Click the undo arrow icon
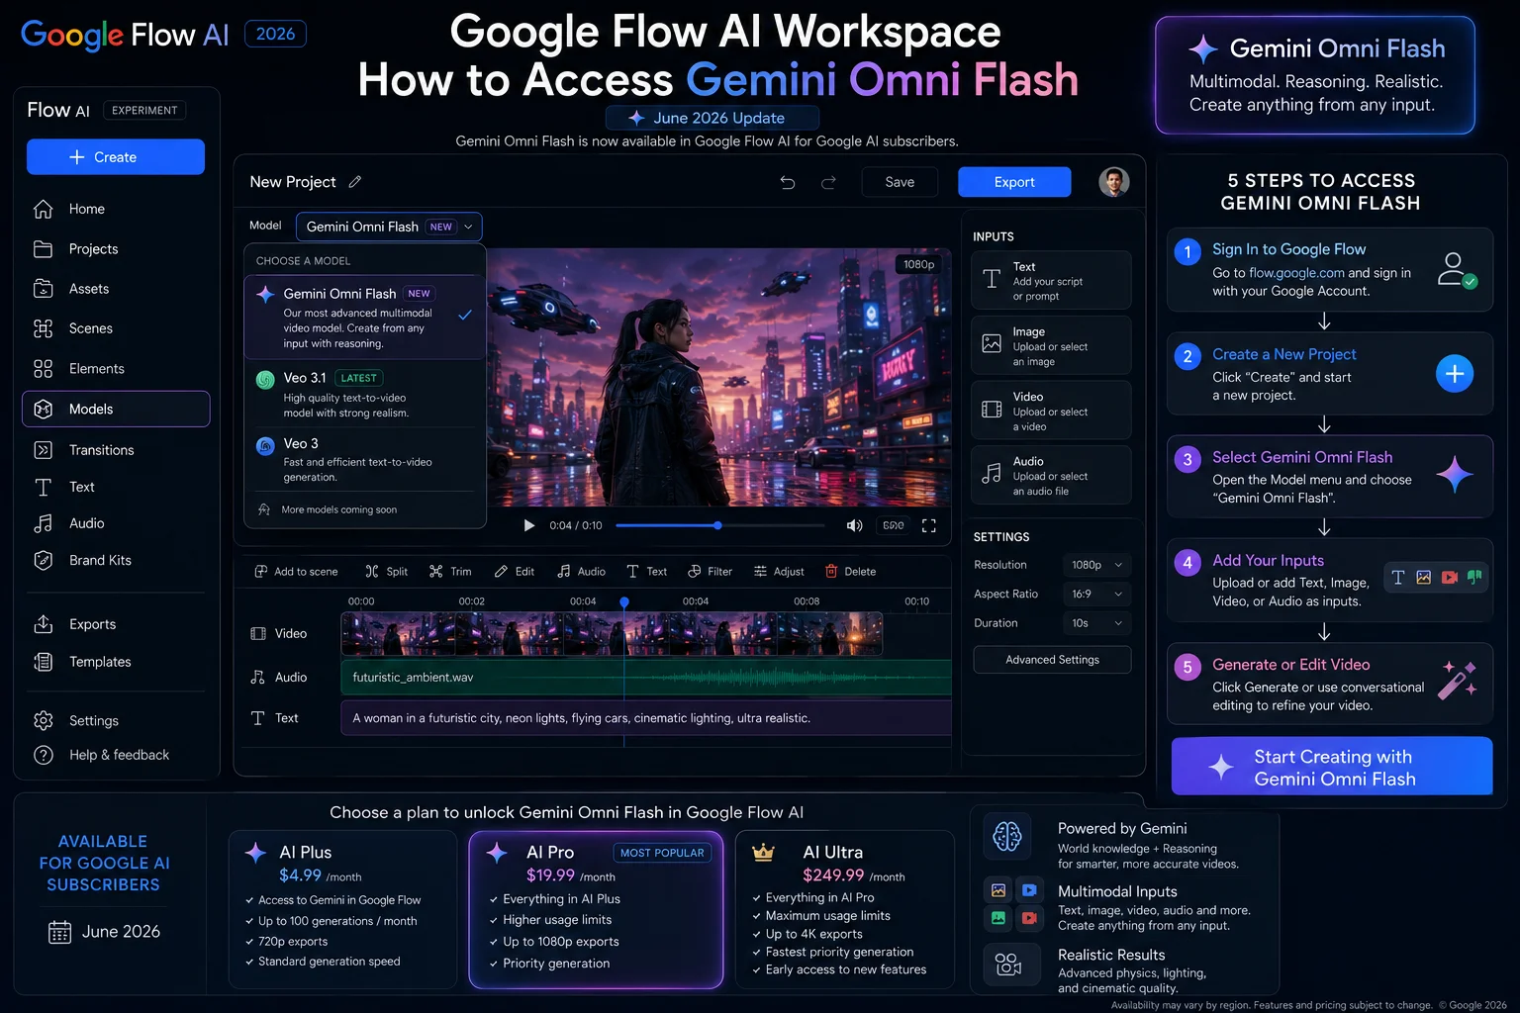Screen dimensions: 1520x1013 click(788, 182)
